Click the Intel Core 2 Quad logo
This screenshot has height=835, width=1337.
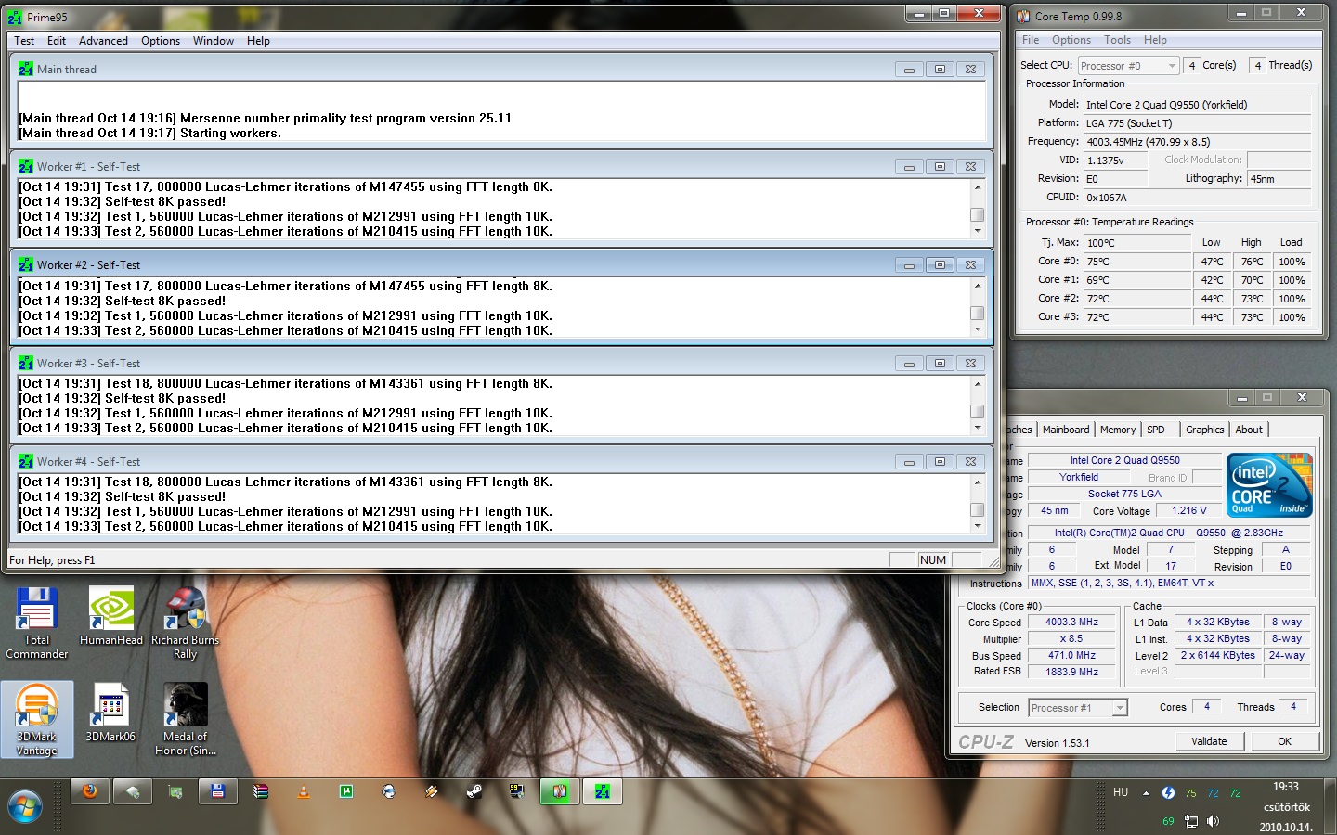[1269, 484]
